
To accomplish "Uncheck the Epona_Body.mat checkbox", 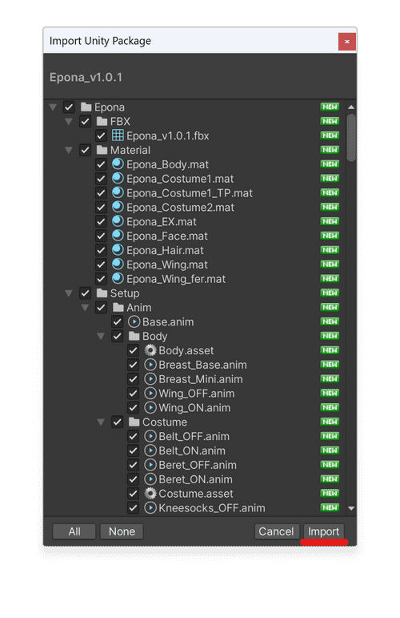I will (101, 164).
